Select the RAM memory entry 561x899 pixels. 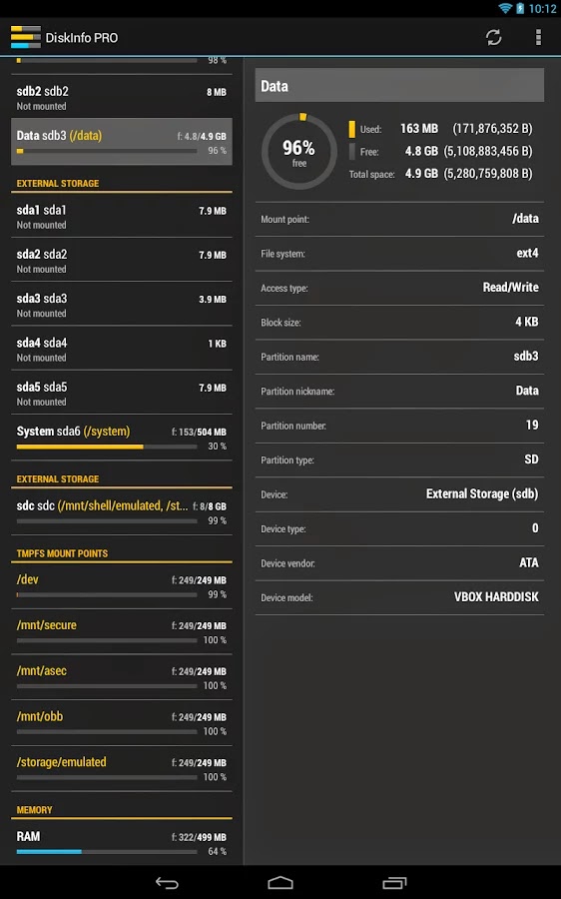(x=122, y=843)
